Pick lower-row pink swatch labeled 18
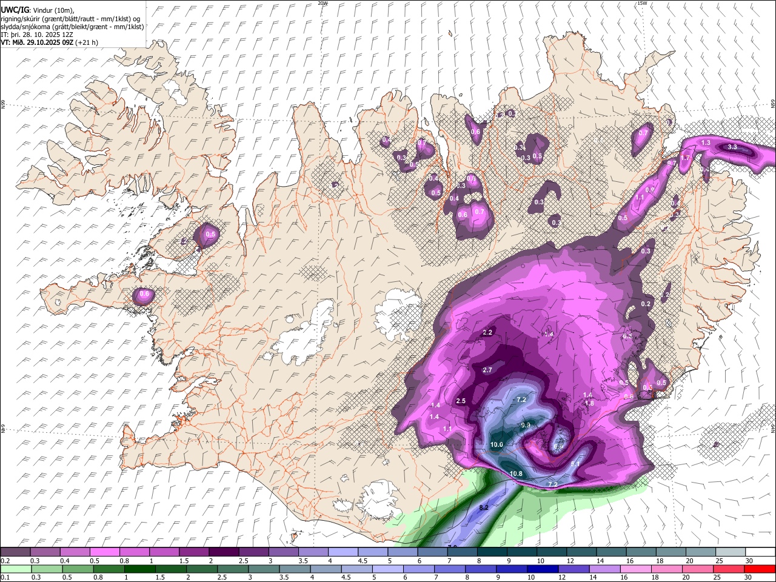This screenshot has width=776, height=582. [x=667, y=569]
